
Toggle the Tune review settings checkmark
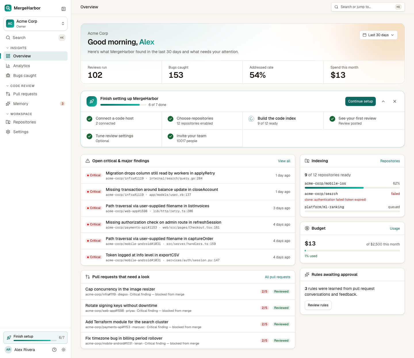click(x=89, y=136)
